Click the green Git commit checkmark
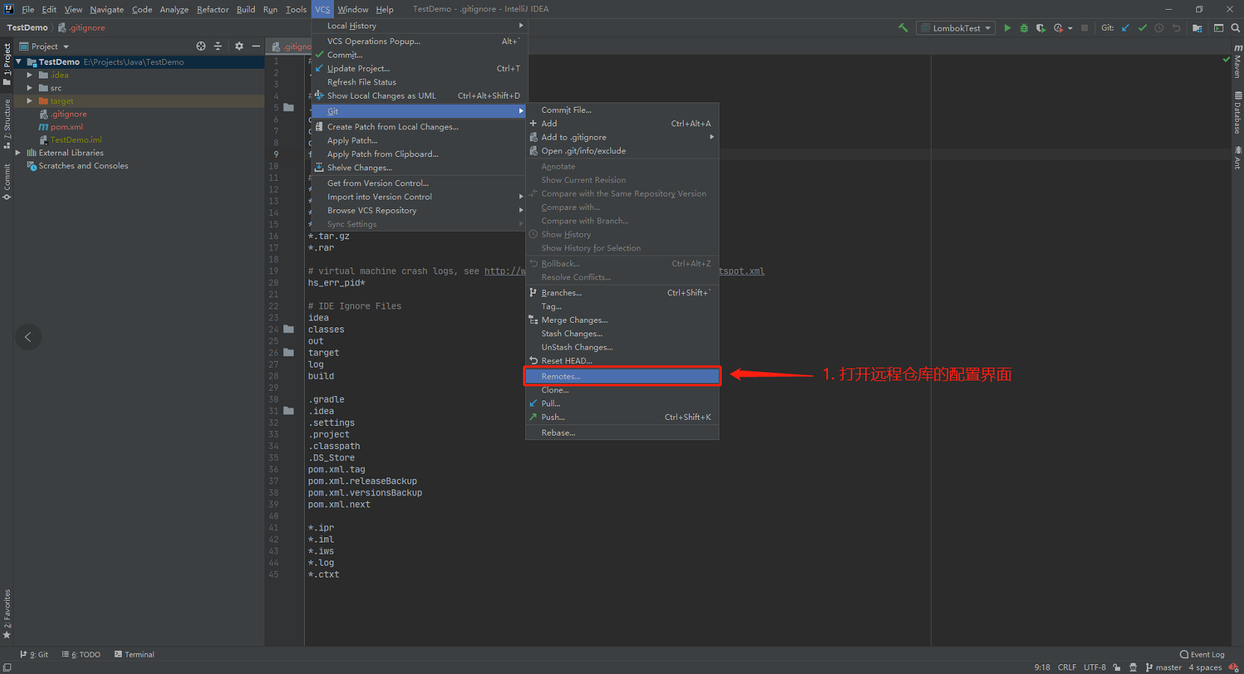Screen dimensions: 1244x674 tap(1142, 28)
